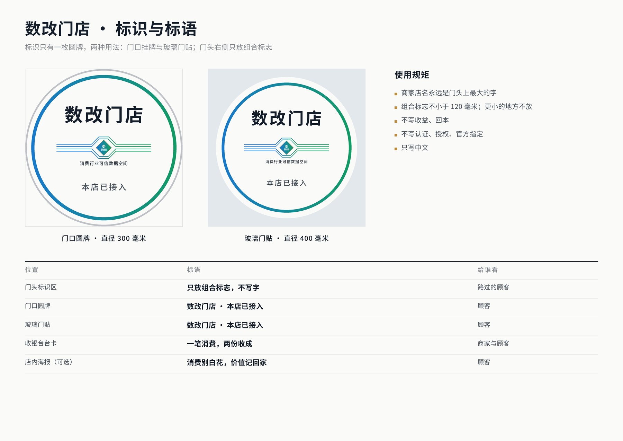Click 顾客 in the 店内海报 row

(484, 362)
